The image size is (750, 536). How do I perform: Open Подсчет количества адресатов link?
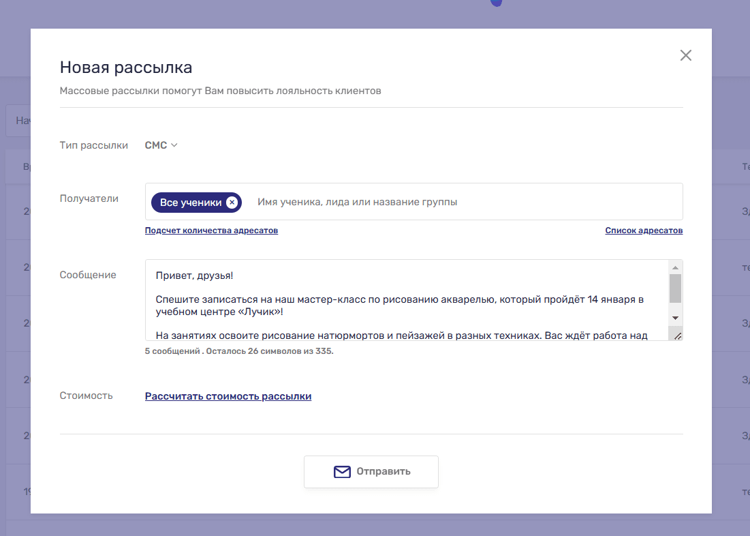(211, 230)
